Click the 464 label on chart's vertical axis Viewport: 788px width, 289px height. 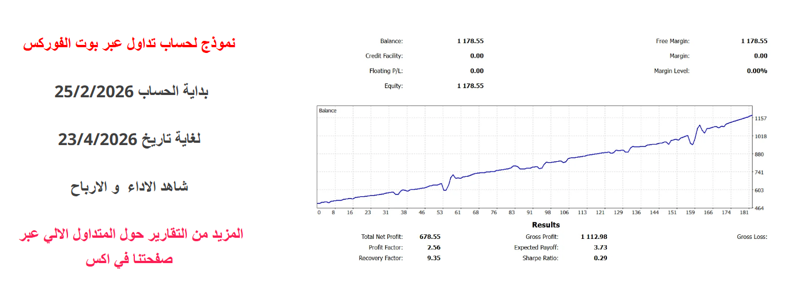coord(760,208)
